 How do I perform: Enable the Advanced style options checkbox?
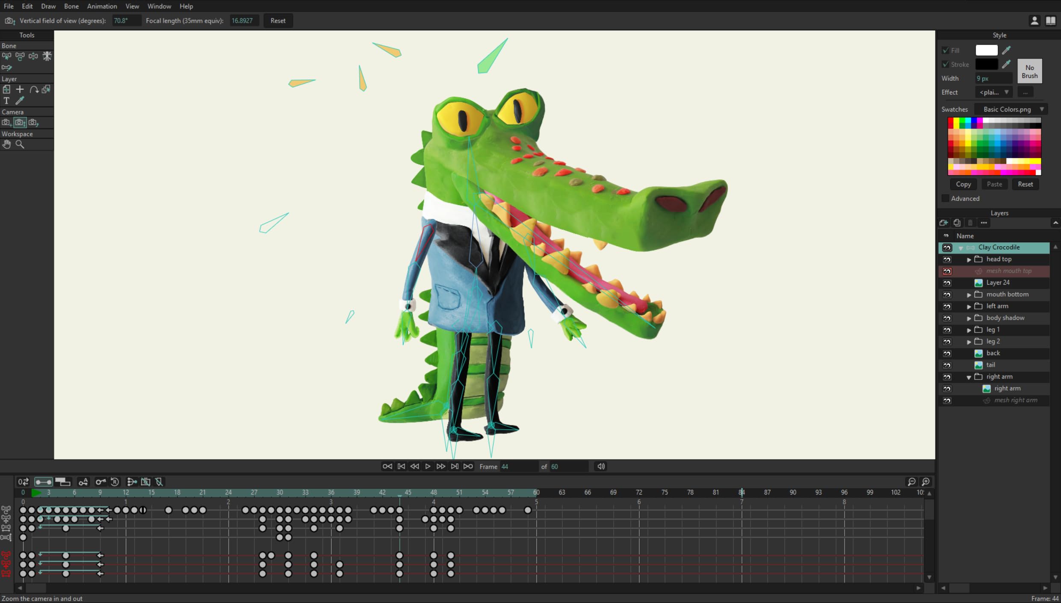tap(945, 198)
